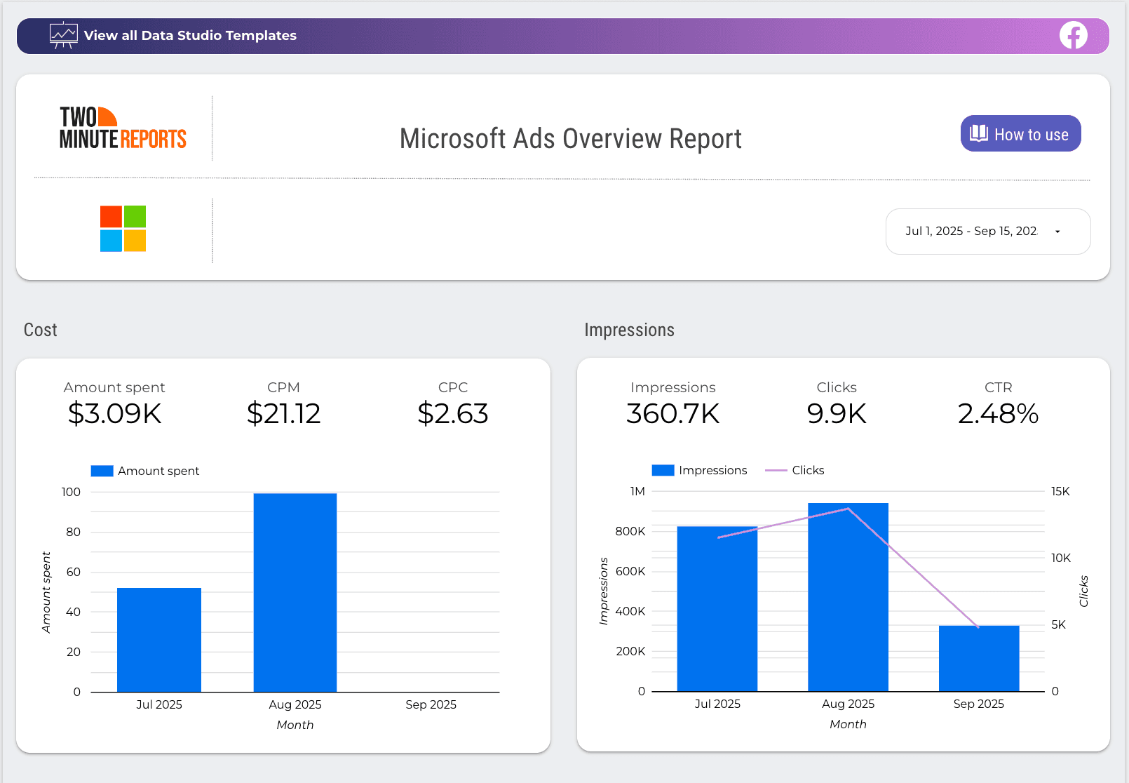Viewport: 1129px width, 783px height.
Task: Select the Jul 2025 Amount spent bar
Action: [159, 640]
